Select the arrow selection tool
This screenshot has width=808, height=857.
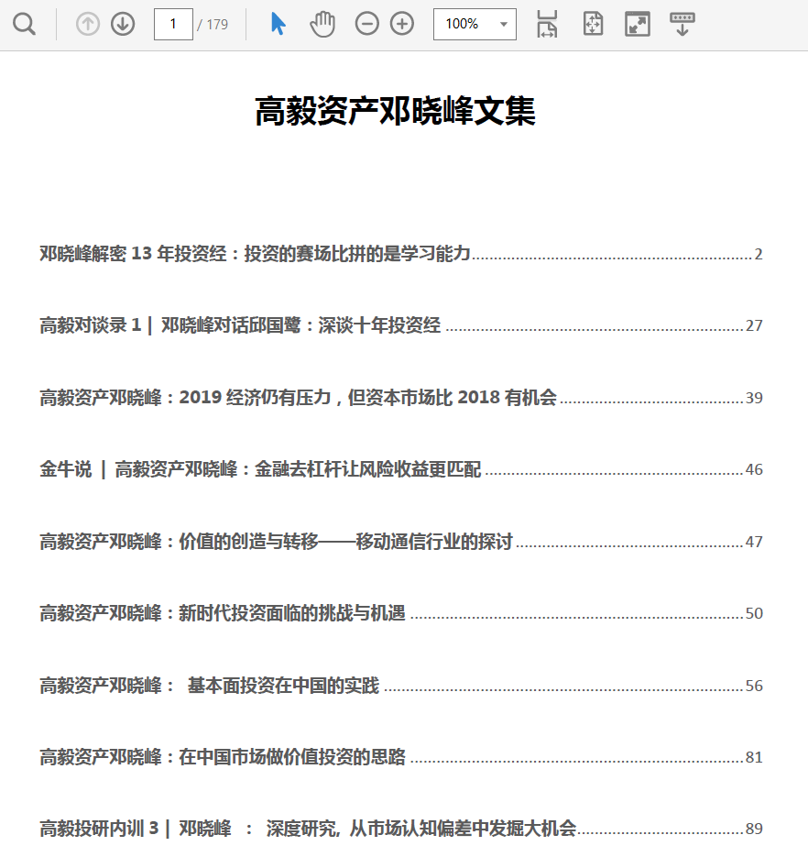point(278,25)
